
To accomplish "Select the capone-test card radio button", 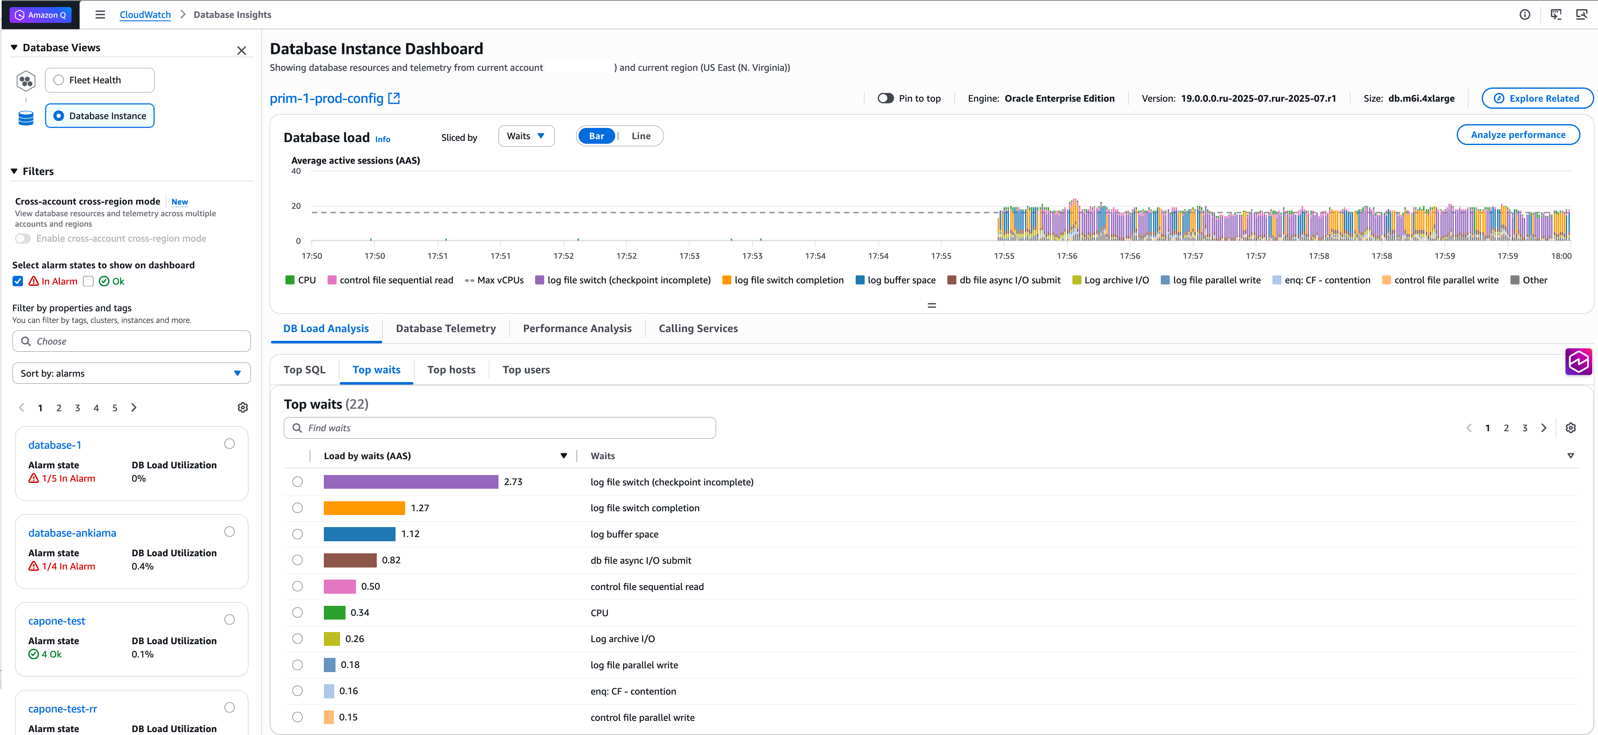I will (230, 620).
